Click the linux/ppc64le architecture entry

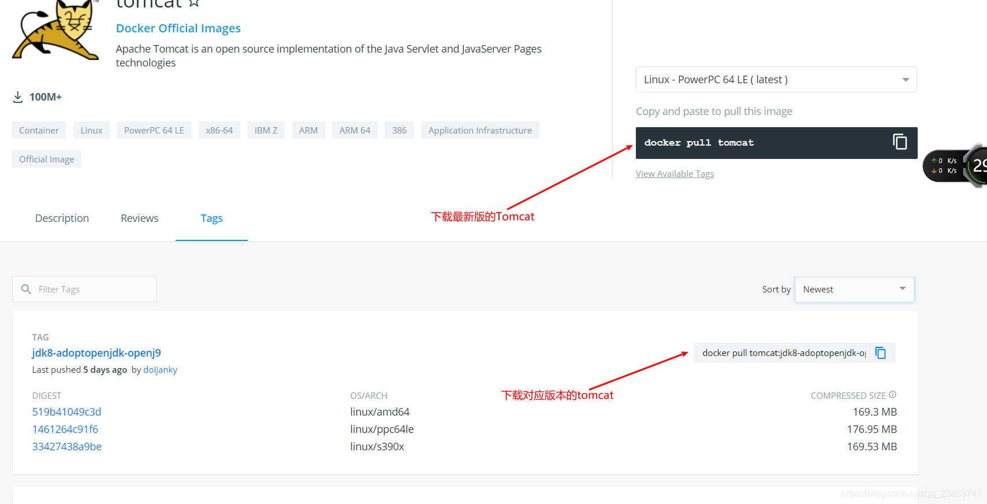click(382, 429)
